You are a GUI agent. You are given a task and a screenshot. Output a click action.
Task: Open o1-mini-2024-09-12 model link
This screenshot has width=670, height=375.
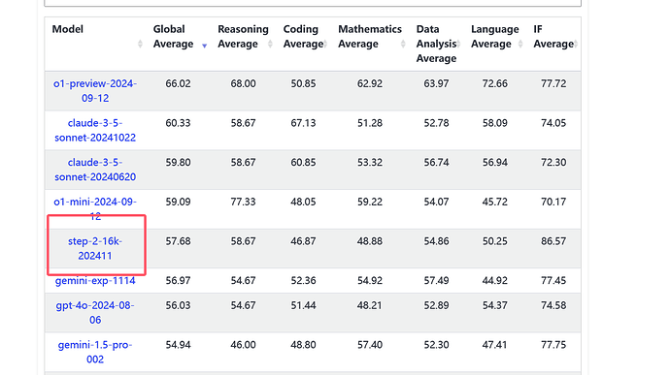[x=95, y=208]
